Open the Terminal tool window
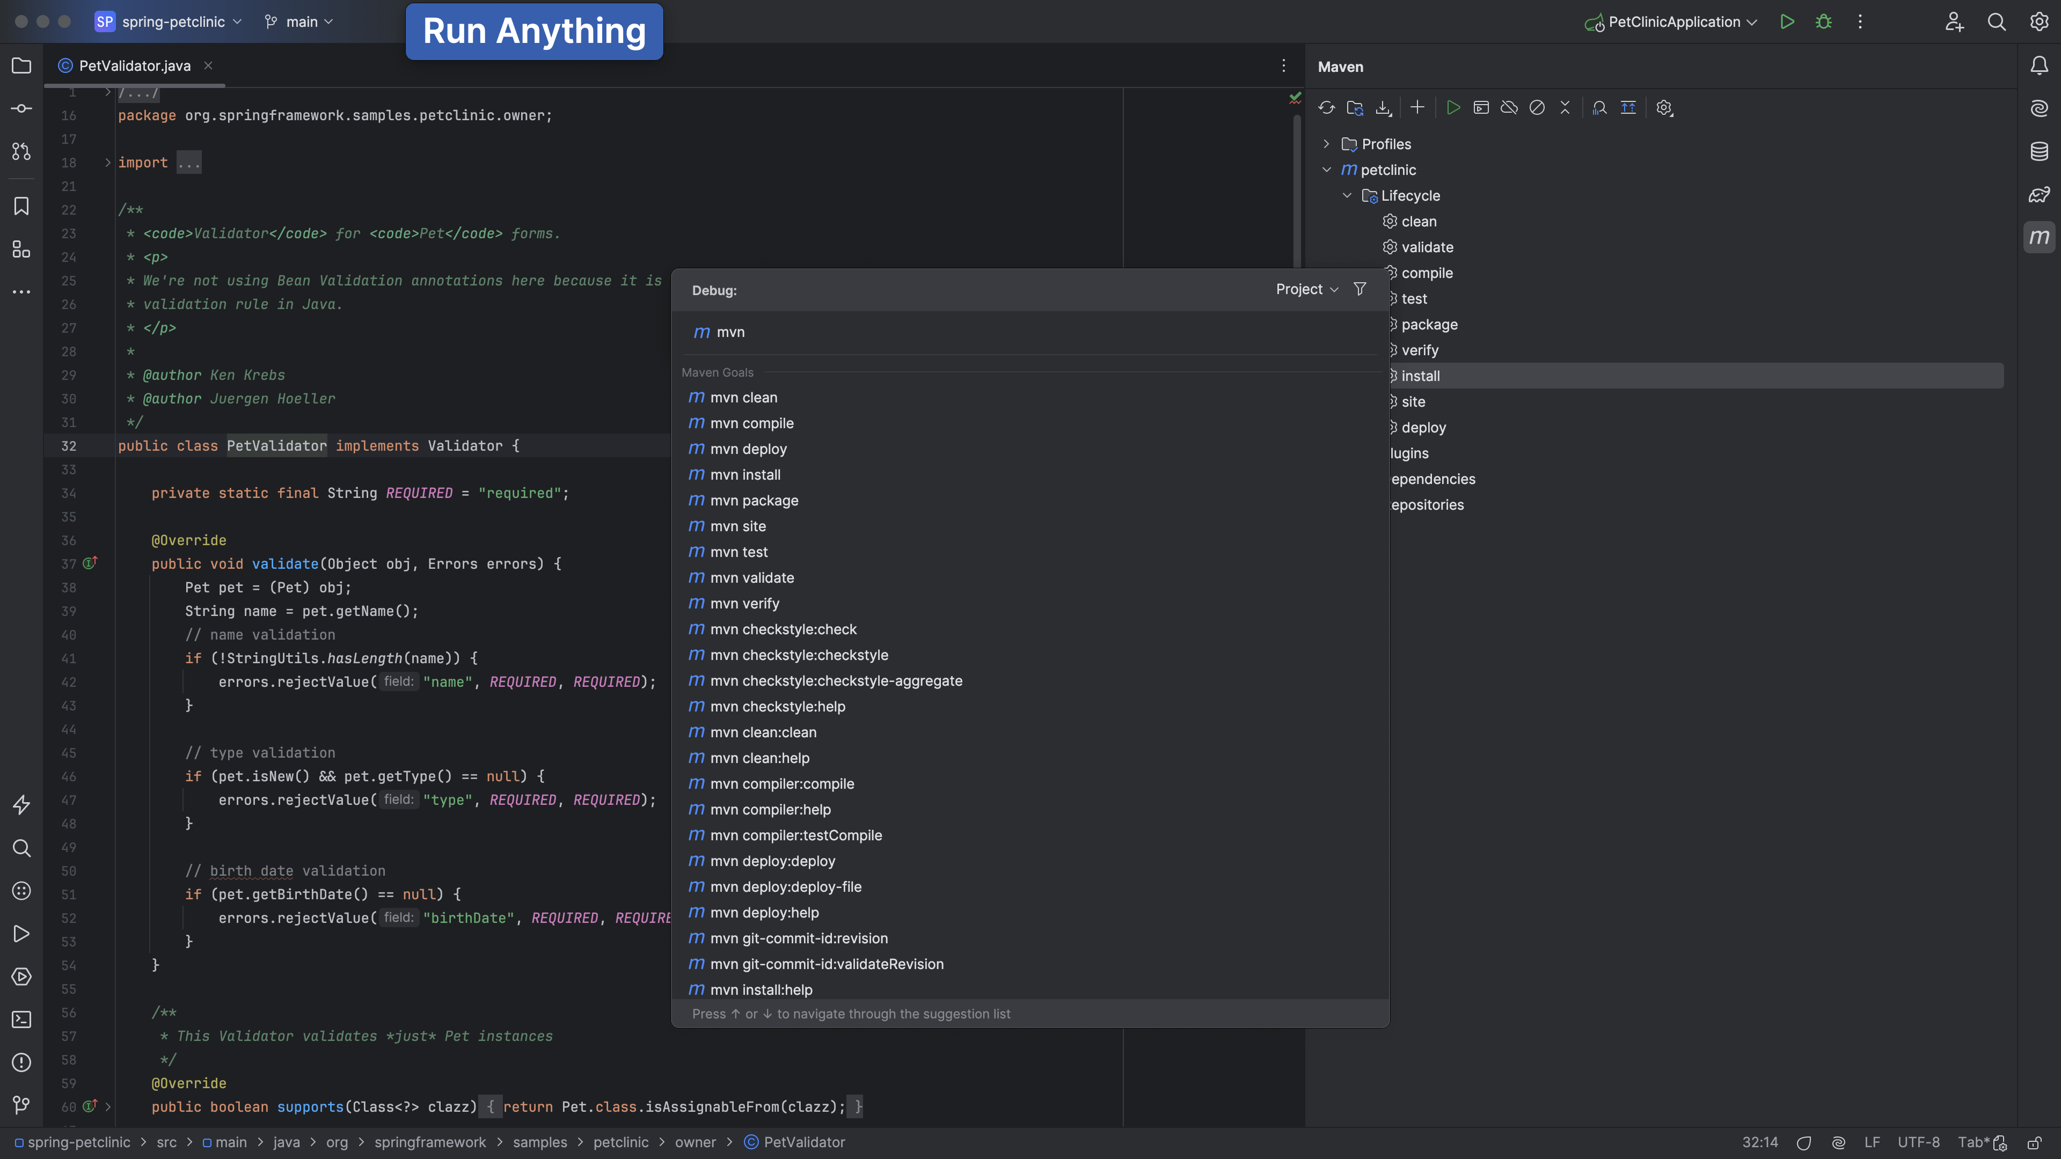 coord(21,1020)
